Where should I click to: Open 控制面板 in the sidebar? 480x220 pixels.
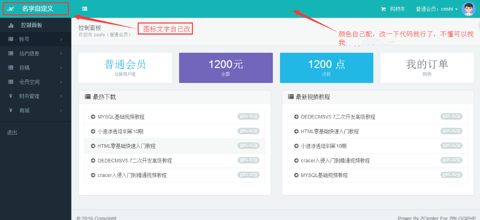click(x=31, y=25)
